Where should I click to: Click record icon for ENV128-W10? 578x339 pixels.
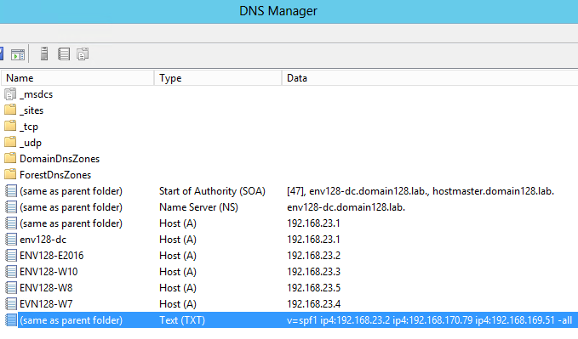click(x=11, y=272)
